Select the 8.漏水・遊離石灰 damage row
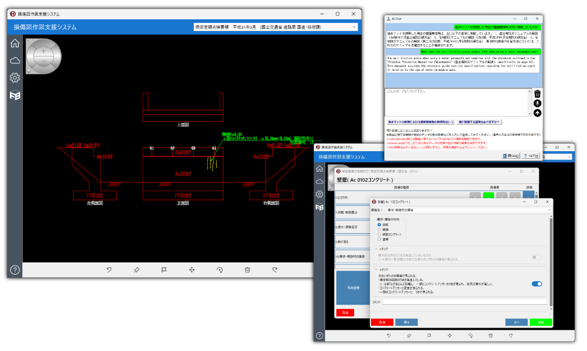The image size is (587, 351). tap(352, 227)
